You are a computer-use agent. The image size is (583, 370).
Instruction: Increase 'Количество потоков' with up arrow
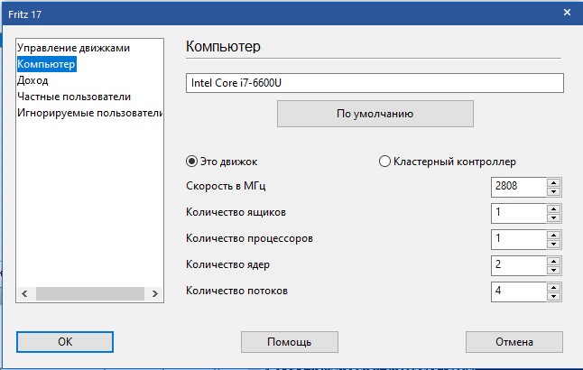click(x=553, y=287)
